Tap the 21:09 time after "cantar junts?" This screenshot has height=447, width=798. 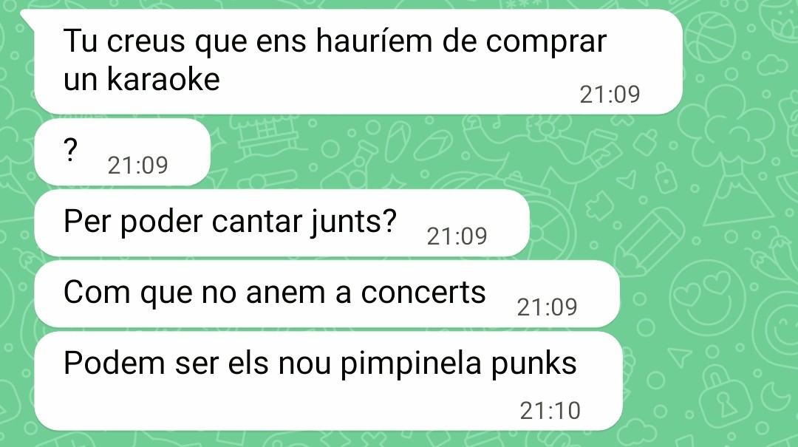[457, 236]
